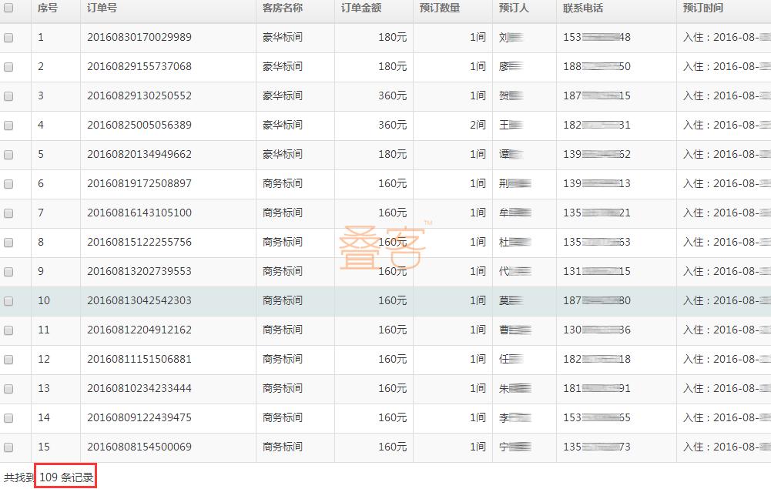Check the box next to row 12
This screenshot has height=489, width=771.
point(8,360)
